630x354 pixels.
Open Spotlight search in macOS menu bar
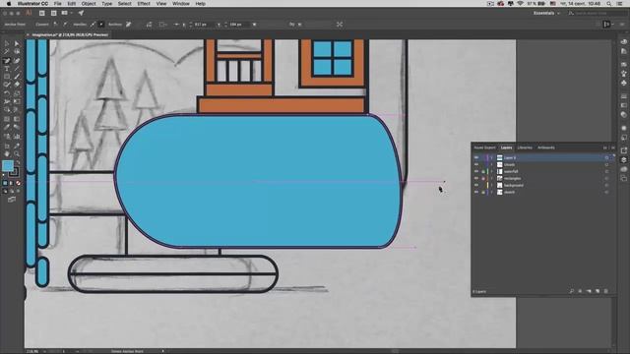click(x=609, y=4)
